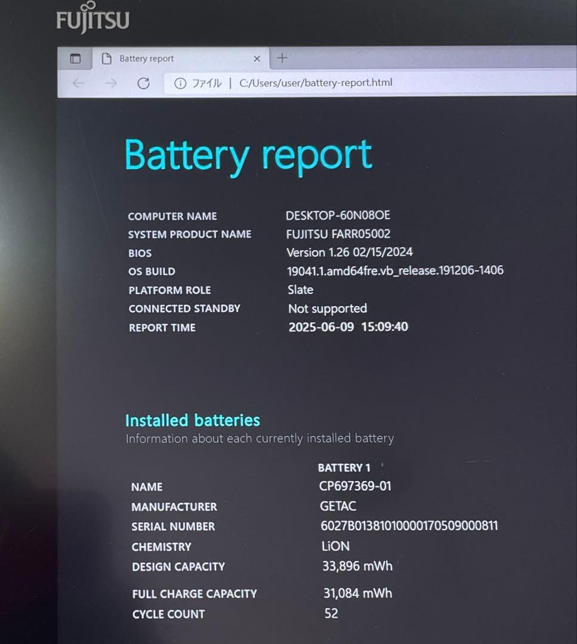Click the battery serial number value
Screen dimensions: 577x644
click(x=409, y=526)
